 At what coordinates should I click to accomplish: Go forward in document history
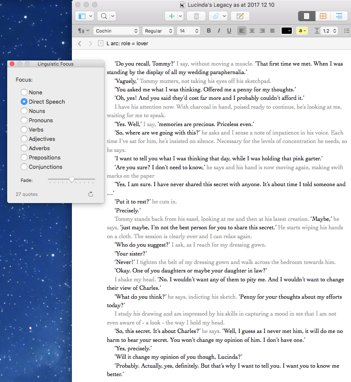coord(90,44)
